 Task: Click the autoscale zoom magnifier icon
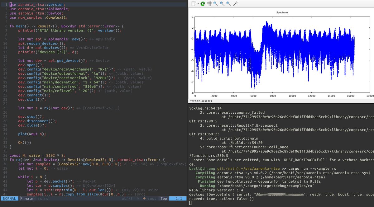click(228, 4)
